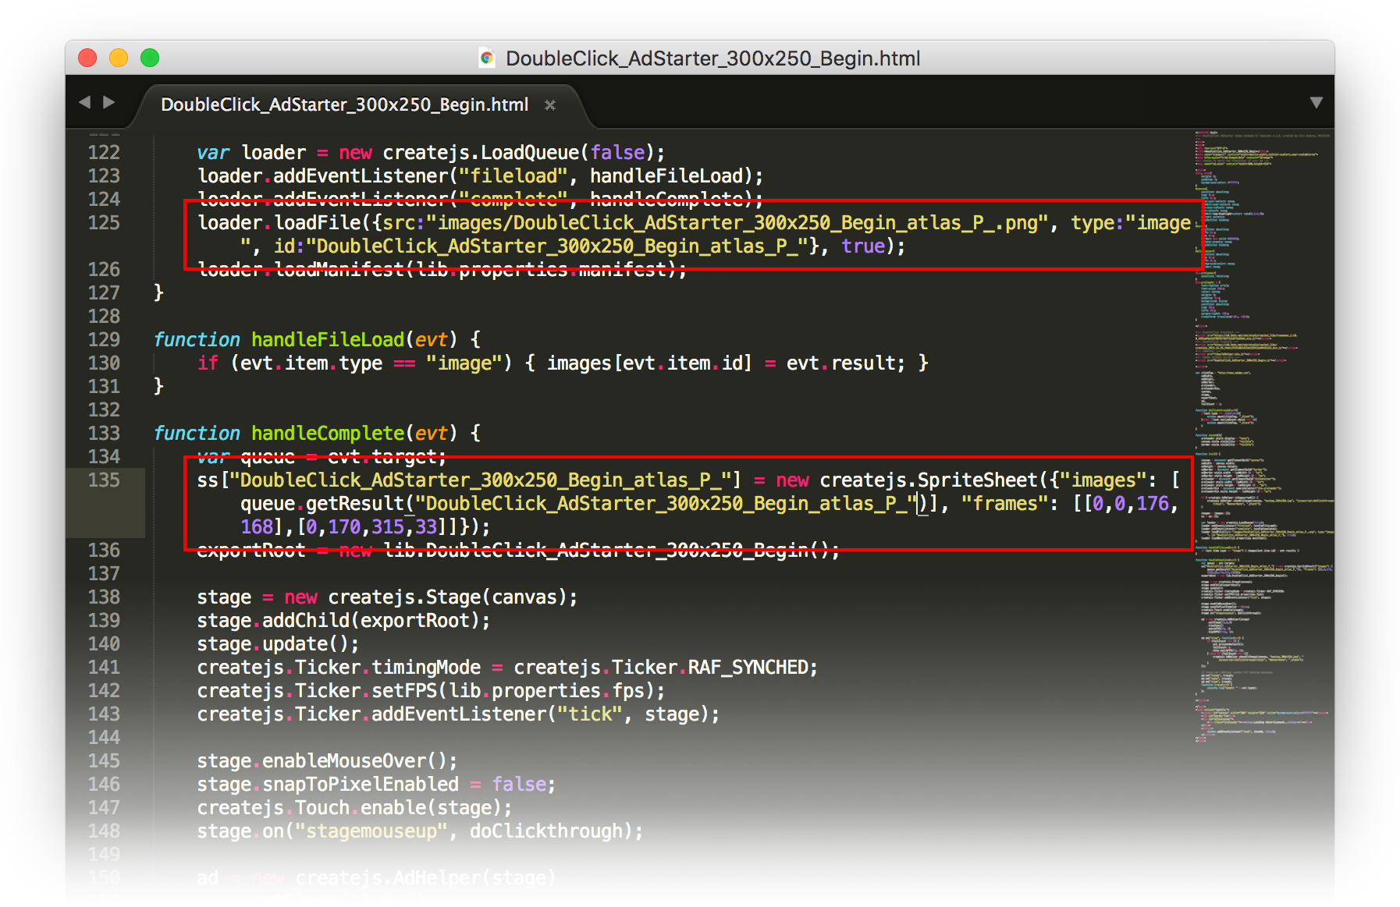Click the yellow minimize window button
This screenshot has height=907, width=1400.
(119, 58)
